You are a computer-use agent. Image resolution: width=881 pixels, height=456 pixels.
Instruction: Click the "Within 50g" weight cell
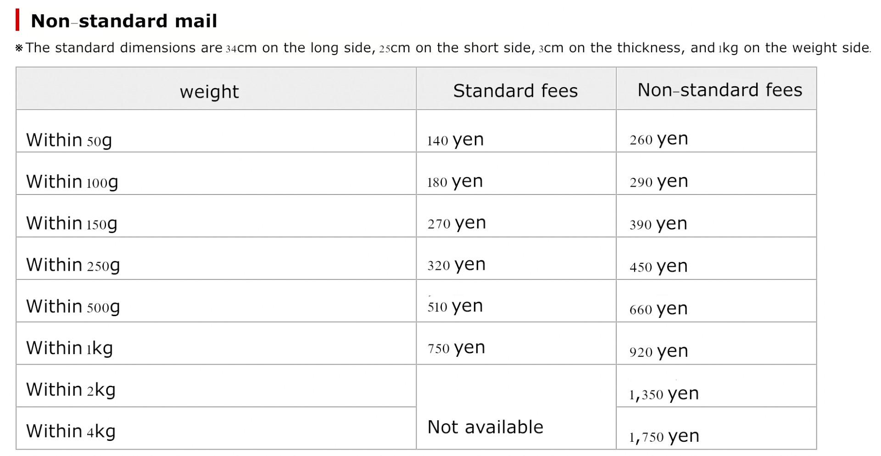coord(69,140)
